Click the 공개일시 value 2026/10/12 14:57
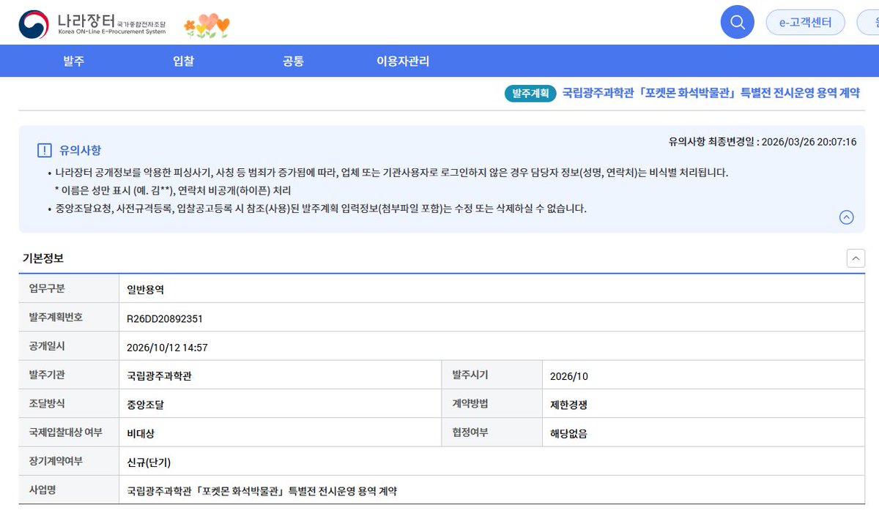 167,348
